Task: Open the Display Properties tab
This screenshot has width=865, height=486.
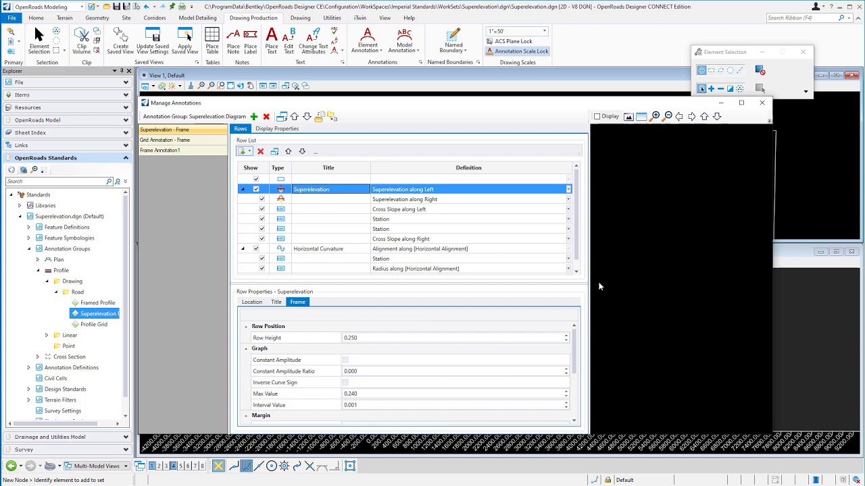Action: 277,128
